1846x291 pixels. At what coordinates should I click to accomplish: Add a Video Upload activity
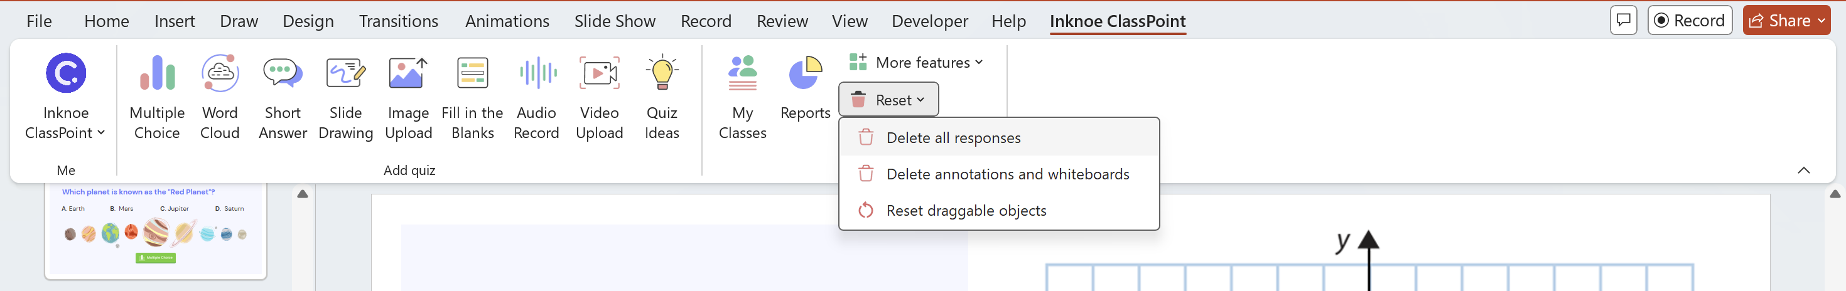pos(599,98)
